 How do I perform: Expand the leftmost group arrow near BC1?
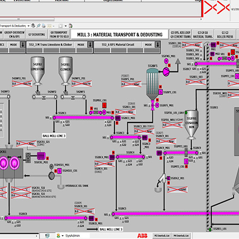[x=22, y=44]
